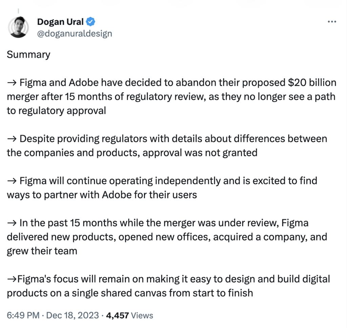Viewport: 347px width, 328px height.
Task: Visit the @doganuraldesign handle
Action: pyautogui.click(x=75, y=34)
